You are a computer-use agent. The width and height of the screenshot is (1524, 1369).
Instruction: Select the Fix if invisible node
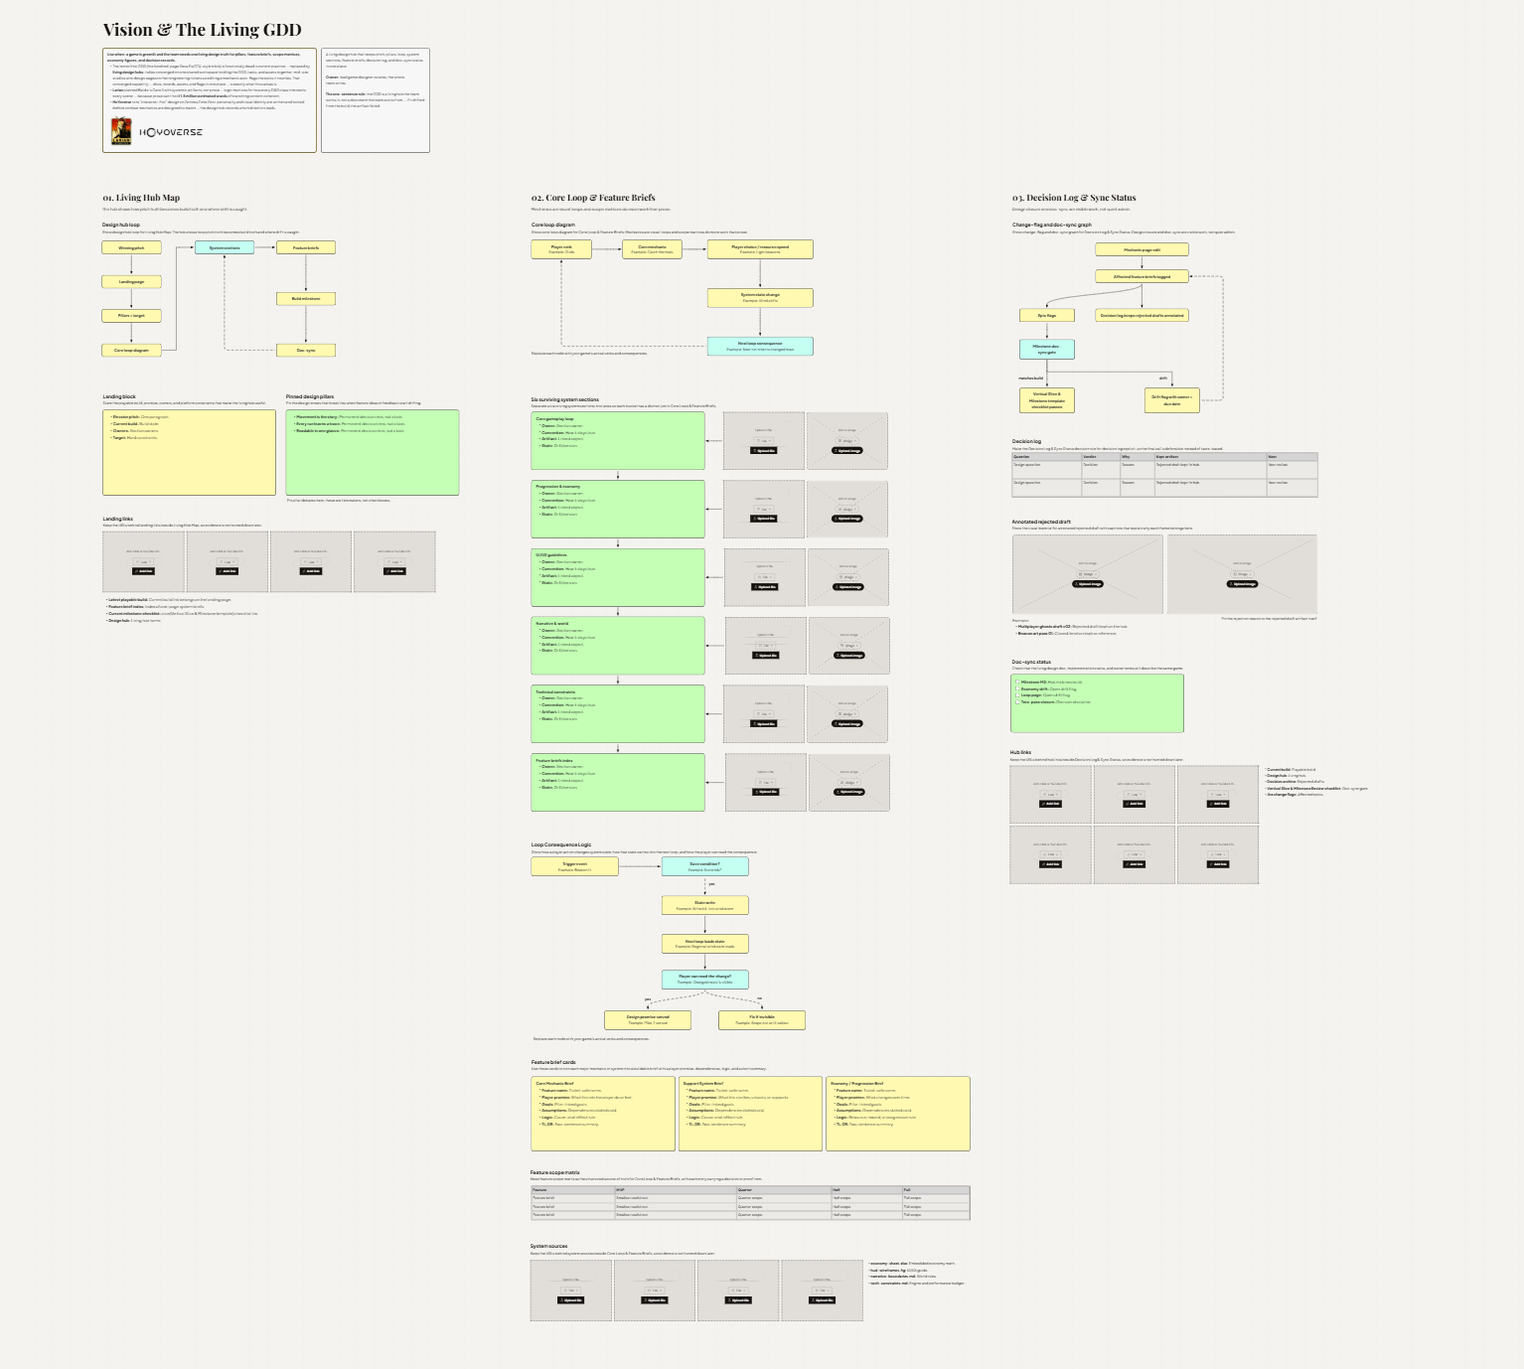(x=762, y=1019)
